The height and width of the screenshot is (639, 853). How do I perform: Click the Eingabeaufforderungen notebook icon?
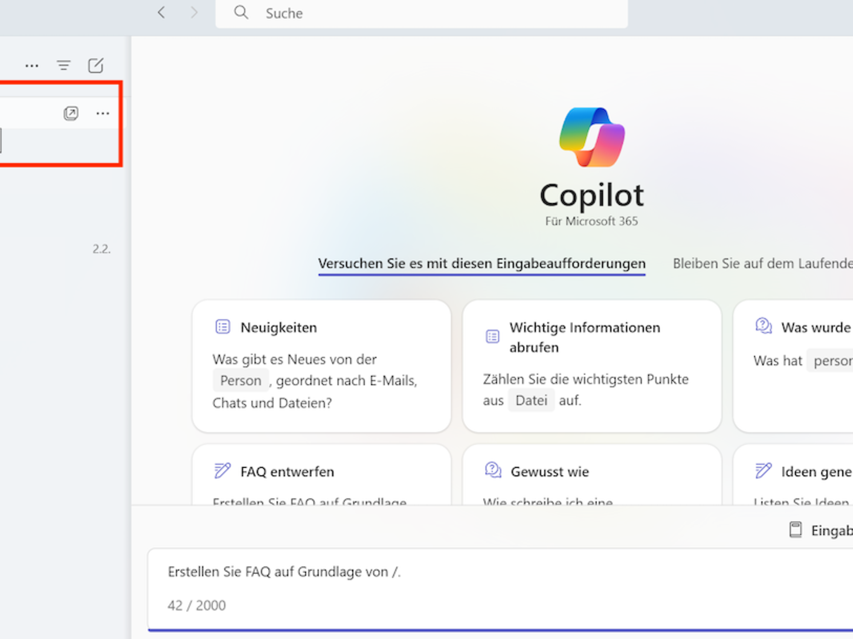coord(795,530)
